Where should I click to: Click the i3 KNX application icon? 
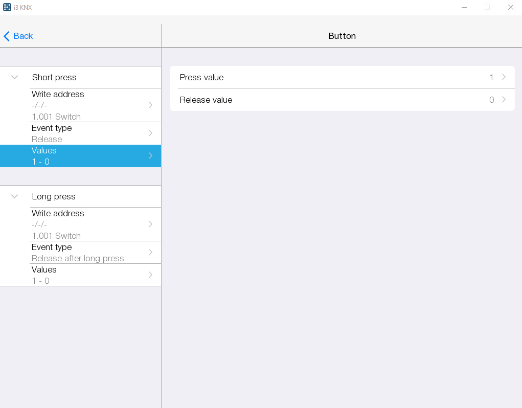tap(7, 7)
